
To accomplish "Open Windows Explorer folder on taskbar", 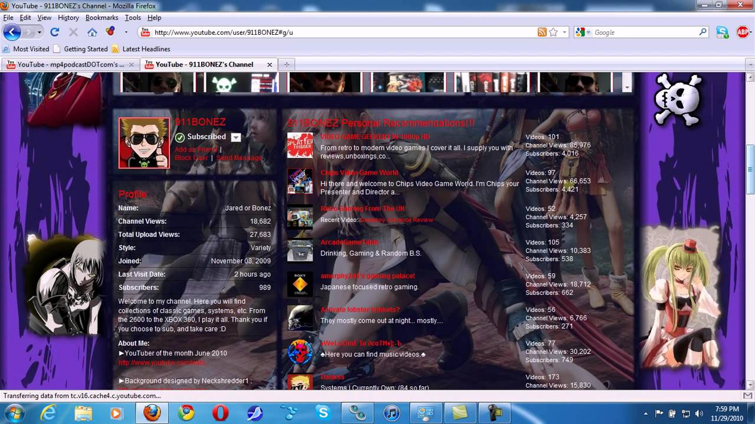I will [x=83, y=413].
